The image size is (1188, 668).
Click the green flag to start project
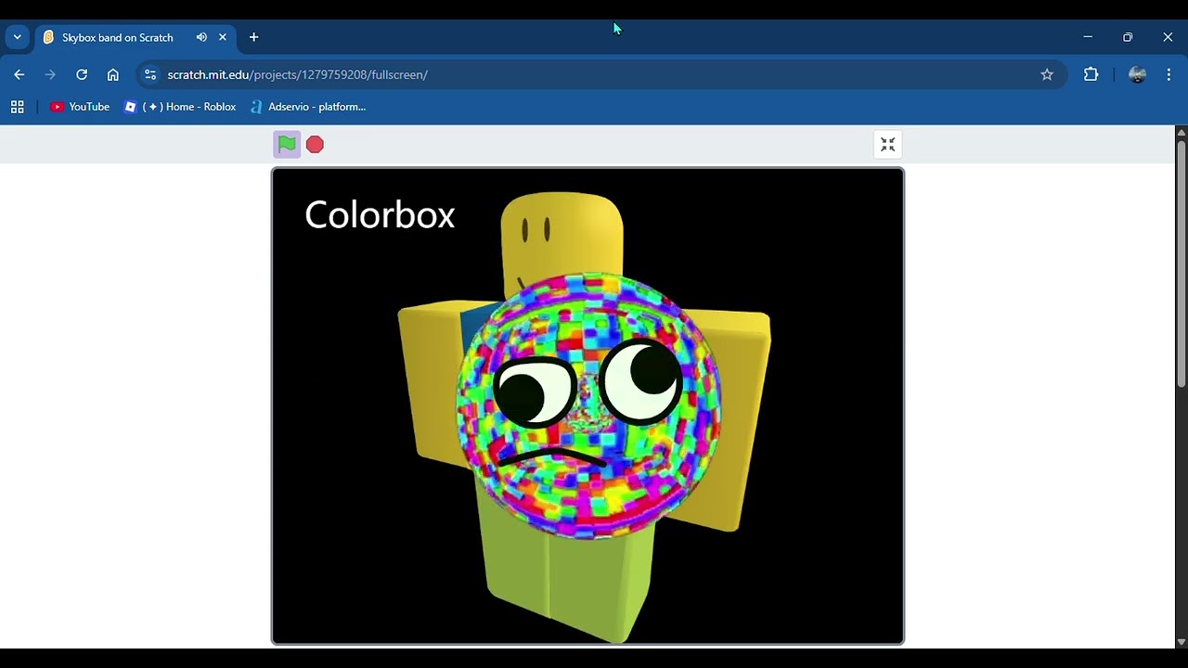pyautogui.click(x=287, y=144)
